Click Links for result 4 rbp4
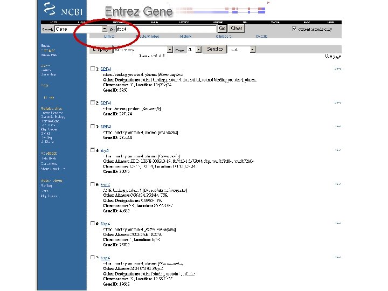The image size is (388, 291). pos(338,150)
